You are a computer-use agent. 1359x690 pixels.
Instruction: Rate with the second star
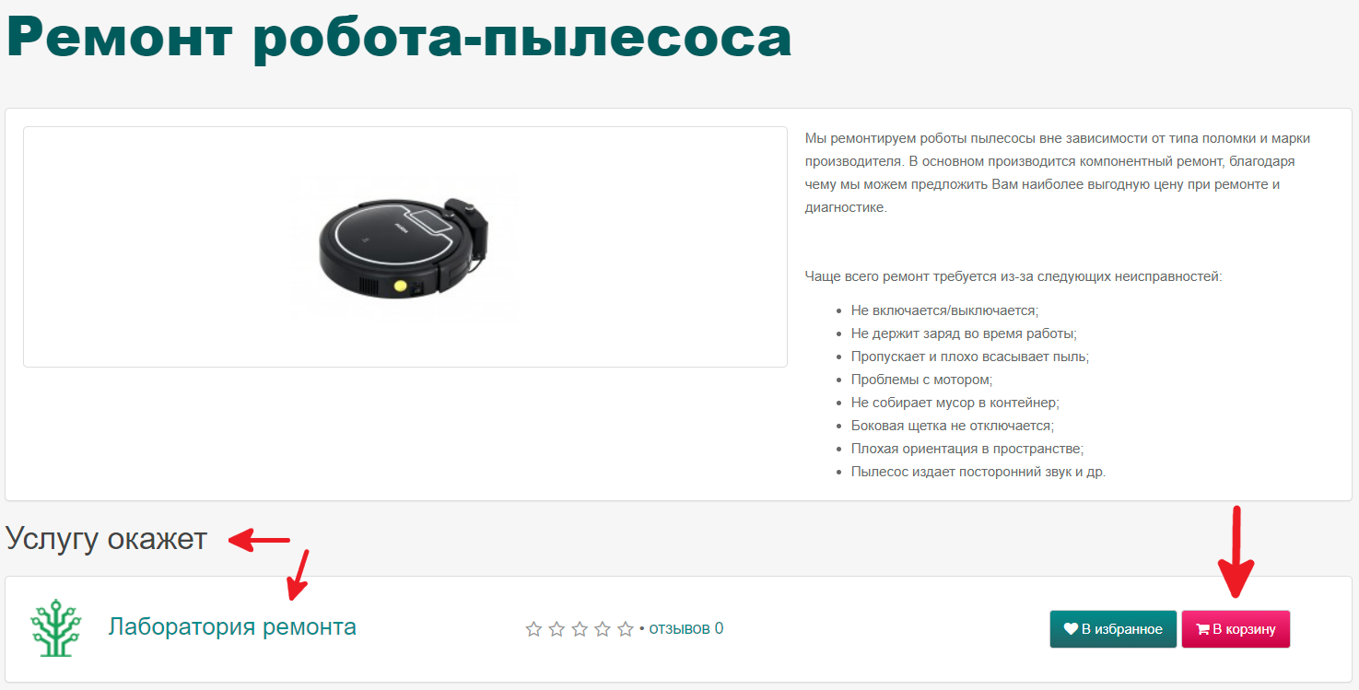556,629
